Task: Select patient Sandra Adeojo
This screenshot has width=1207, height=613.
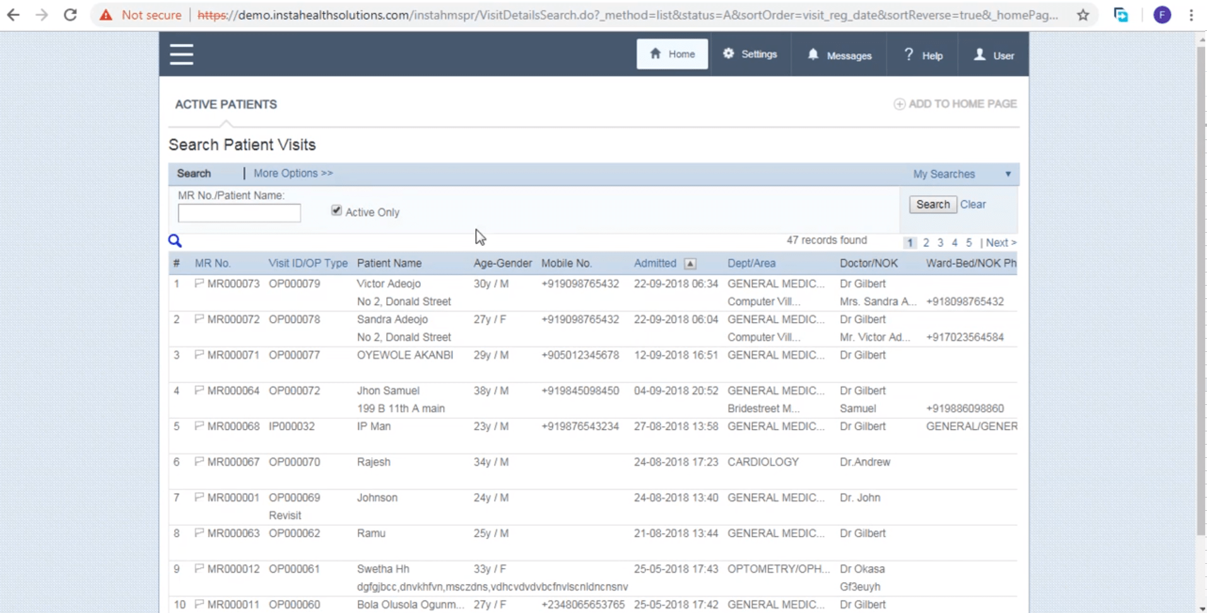Action: (x=392, y=319)
